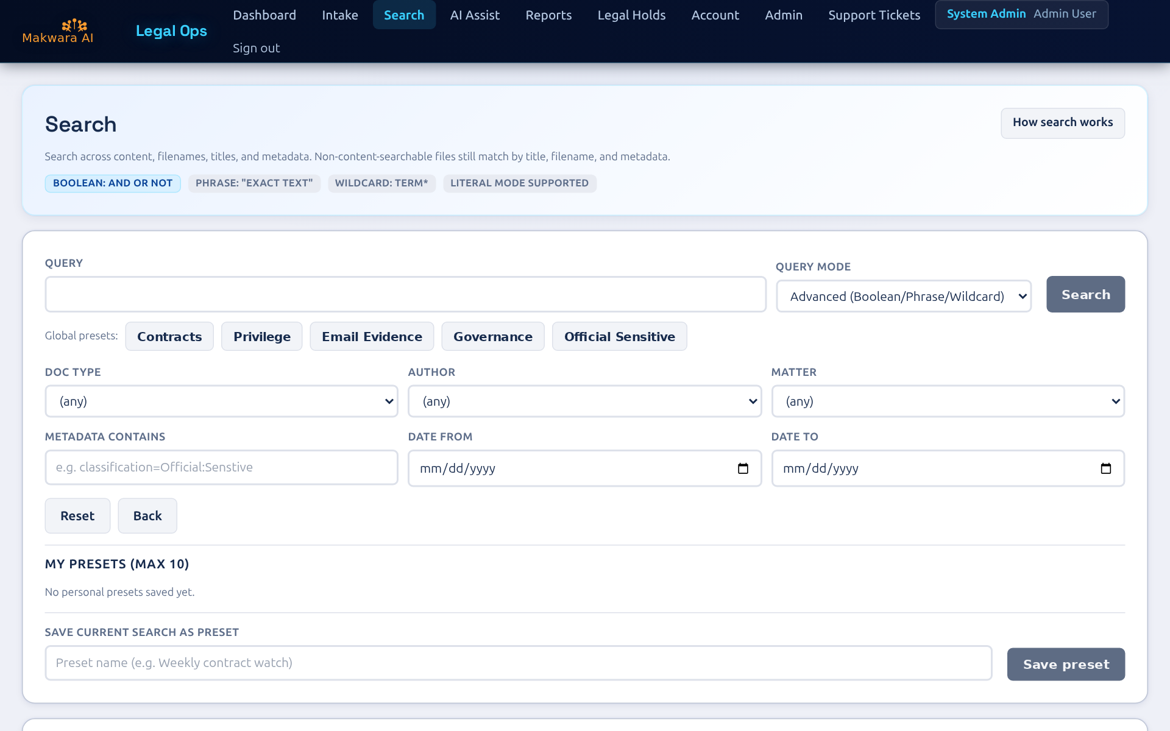Open the Legal Holds menu item
Viewport: 1170px width, 731px height.
click(x=631, y=15)
